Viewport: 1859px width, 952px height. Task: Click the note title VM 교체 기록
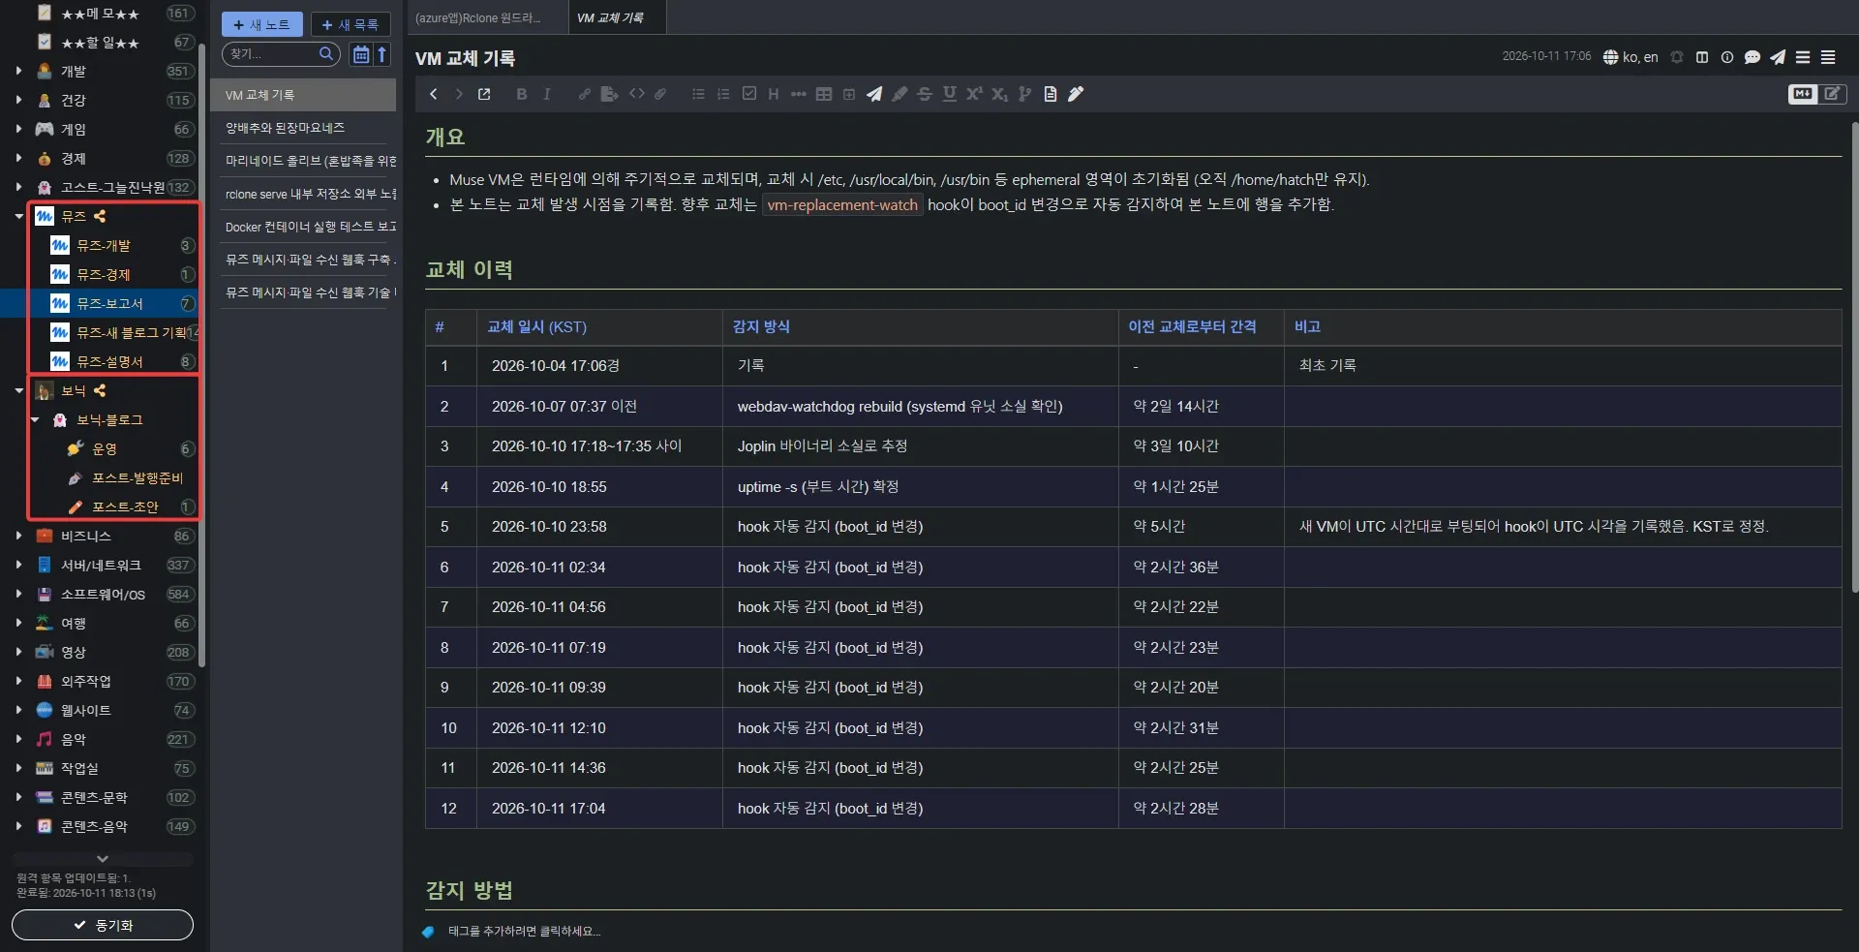466,59
